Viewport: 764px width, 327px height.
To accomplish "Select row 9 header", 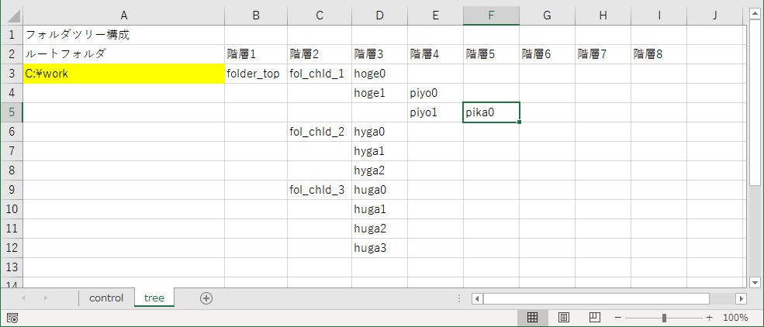I will coord(12,190).
